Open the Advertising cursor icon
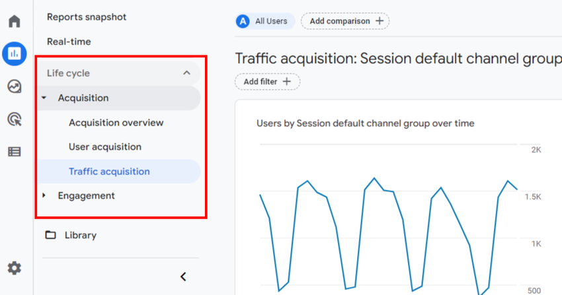 [15, 119]
